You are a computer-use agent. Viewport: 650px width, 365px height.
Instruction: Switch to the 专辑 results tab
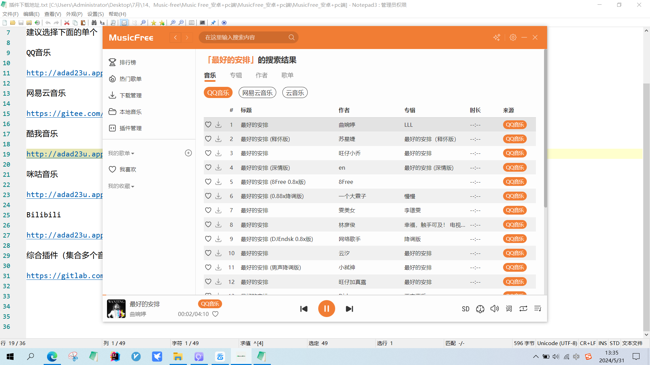(236, 75)
